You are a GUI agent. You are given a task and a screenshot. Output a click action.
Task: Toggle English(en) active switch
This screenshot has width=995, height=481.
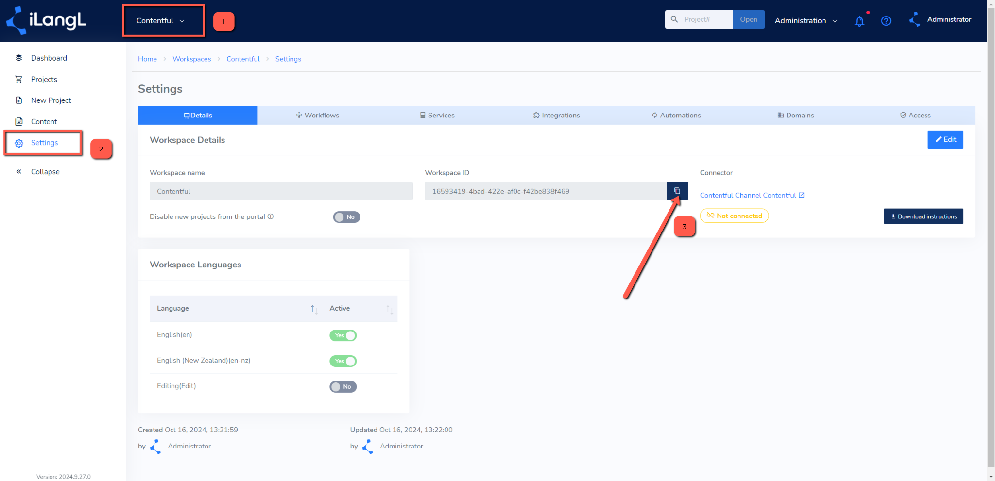click(x=343, y=335)
